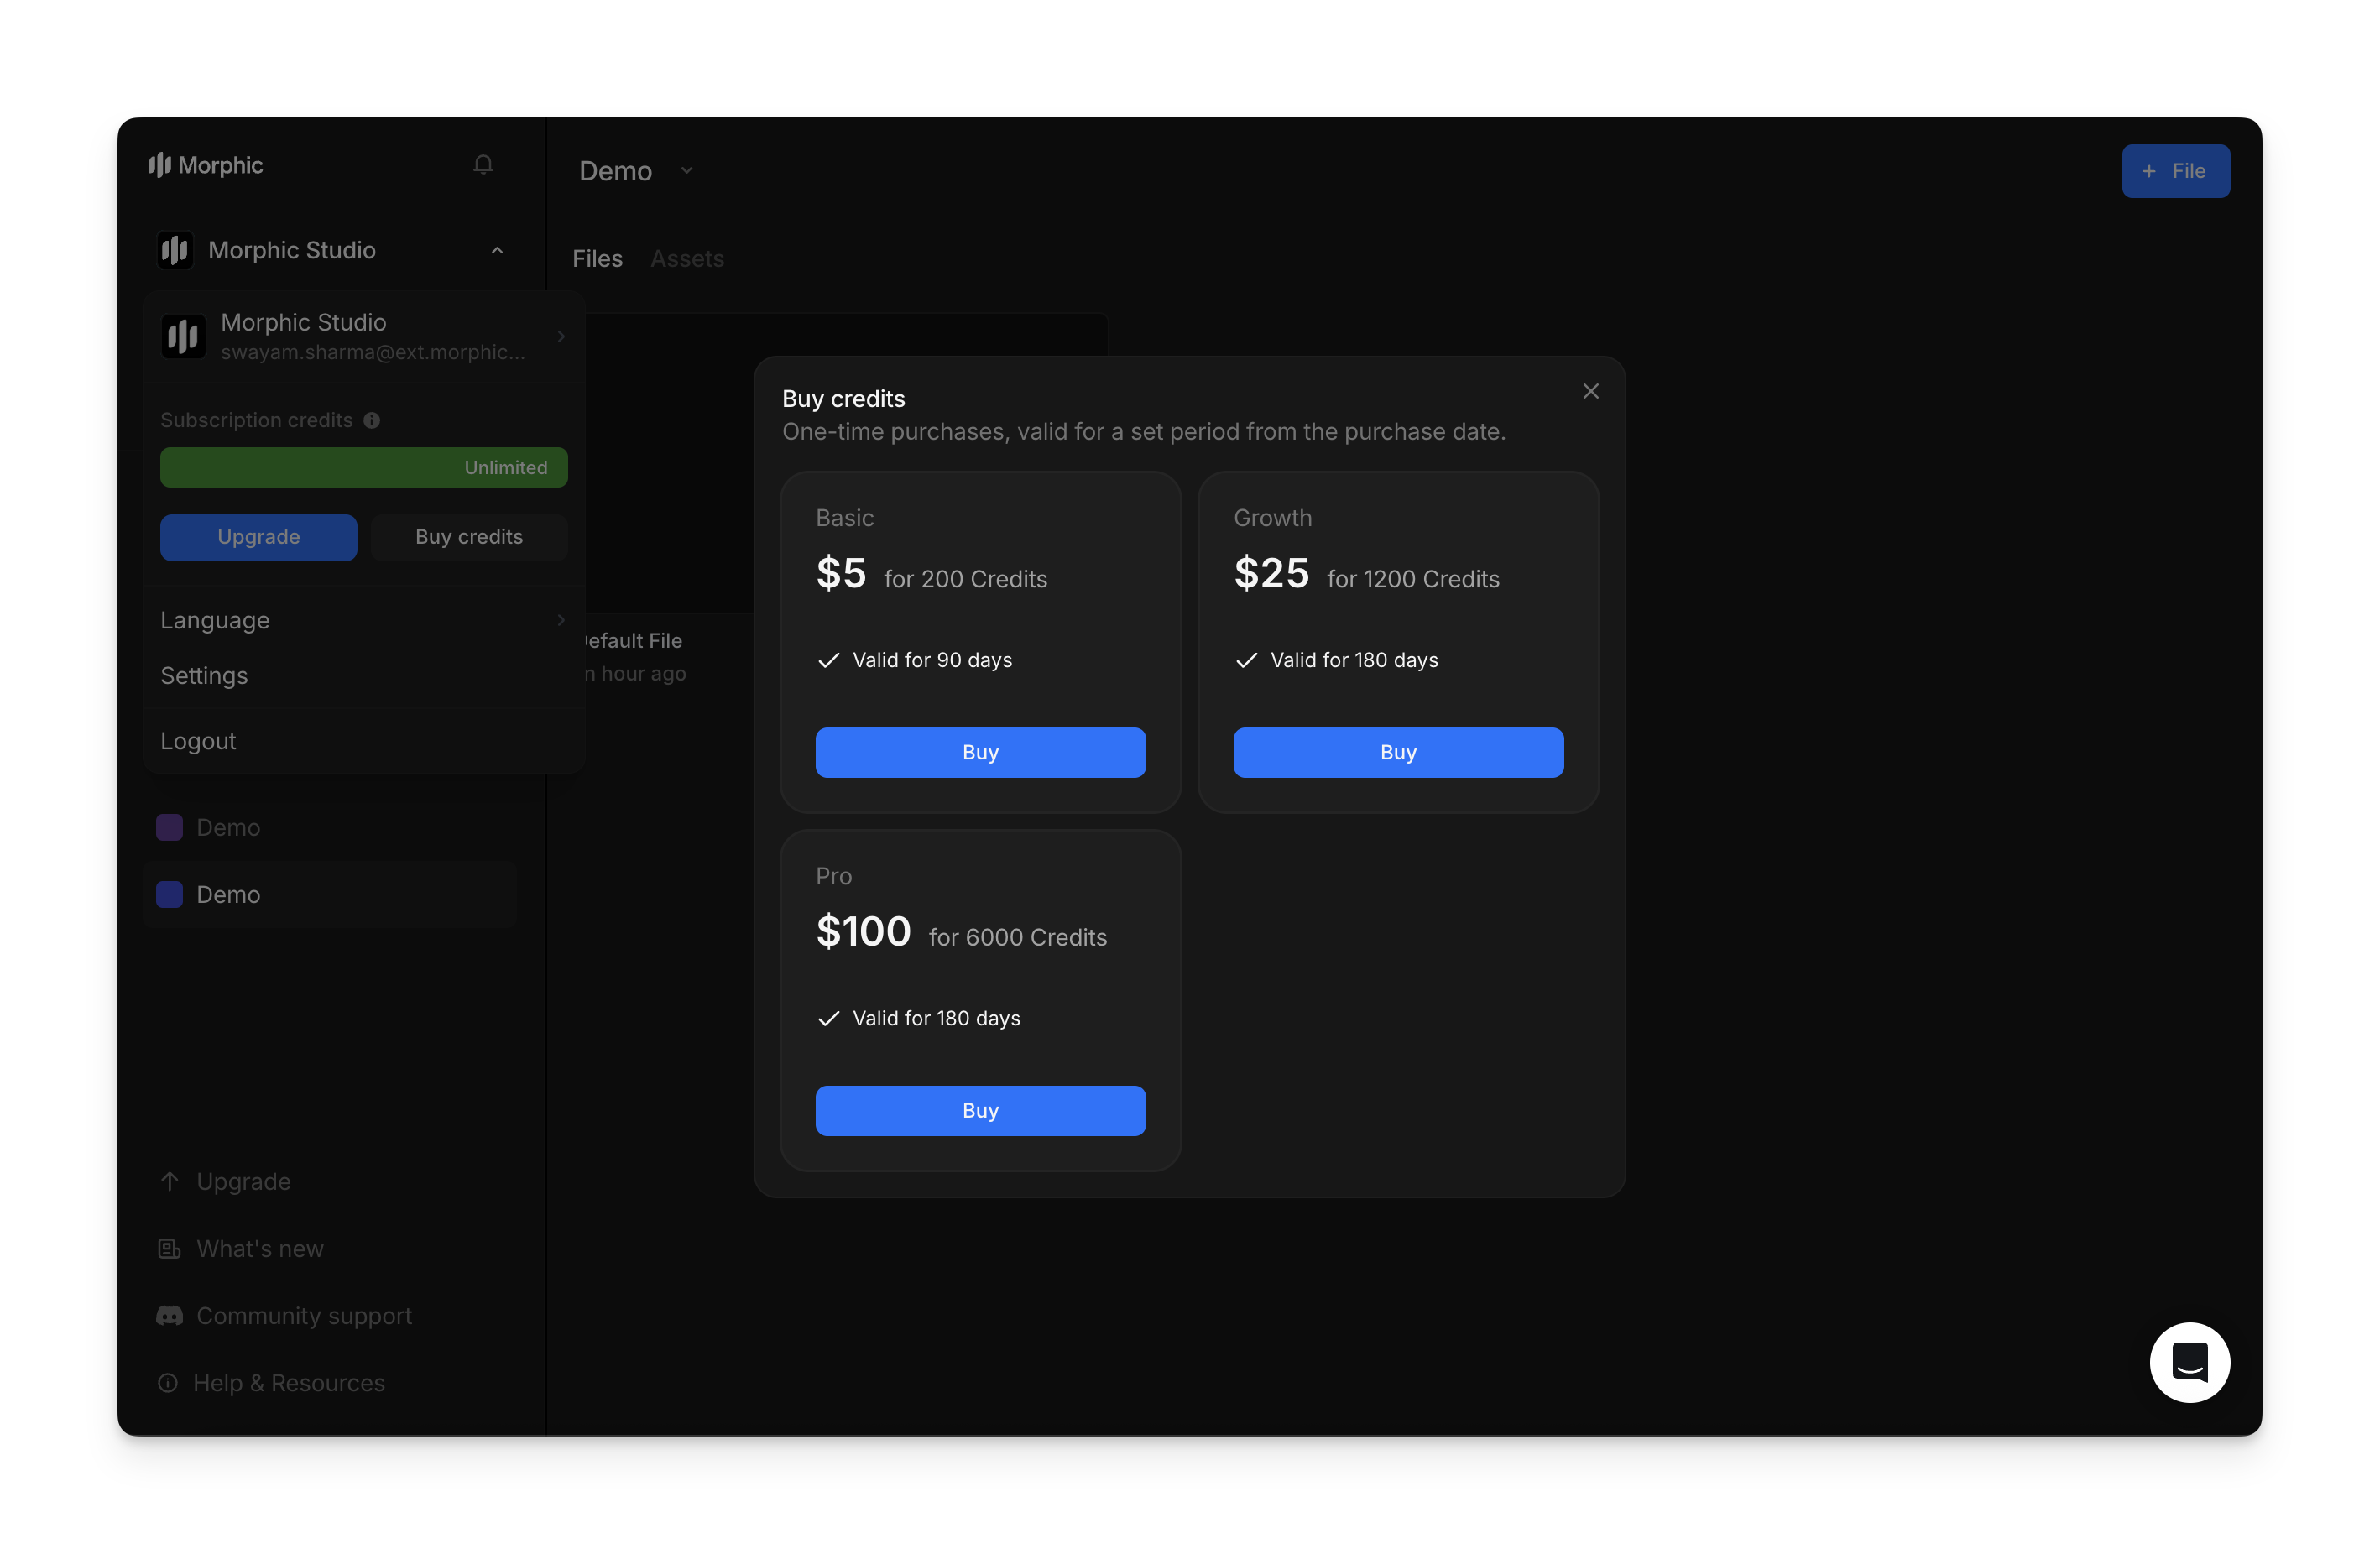The width and height of the screenshot is (2380, 1554).
Task: Click the Upgrade button
Action: pos(258,537)
